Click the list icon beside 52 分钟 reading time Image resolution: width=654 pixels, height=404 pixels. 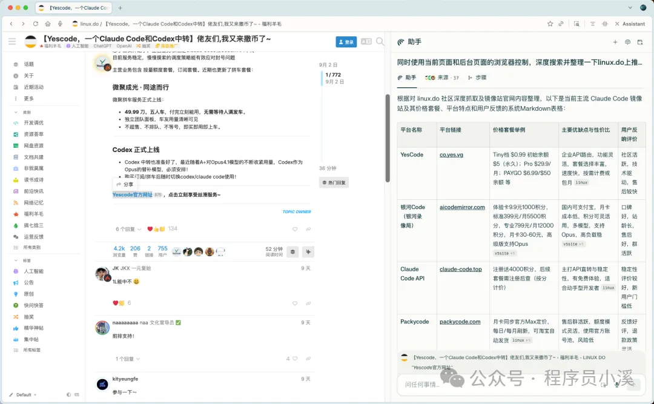(x=292, y=251)
